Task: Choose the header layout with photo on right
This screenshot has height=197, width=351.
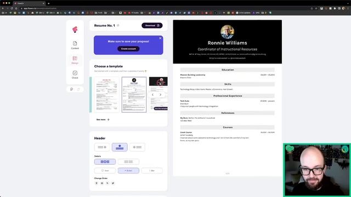Action: (102, 147)
